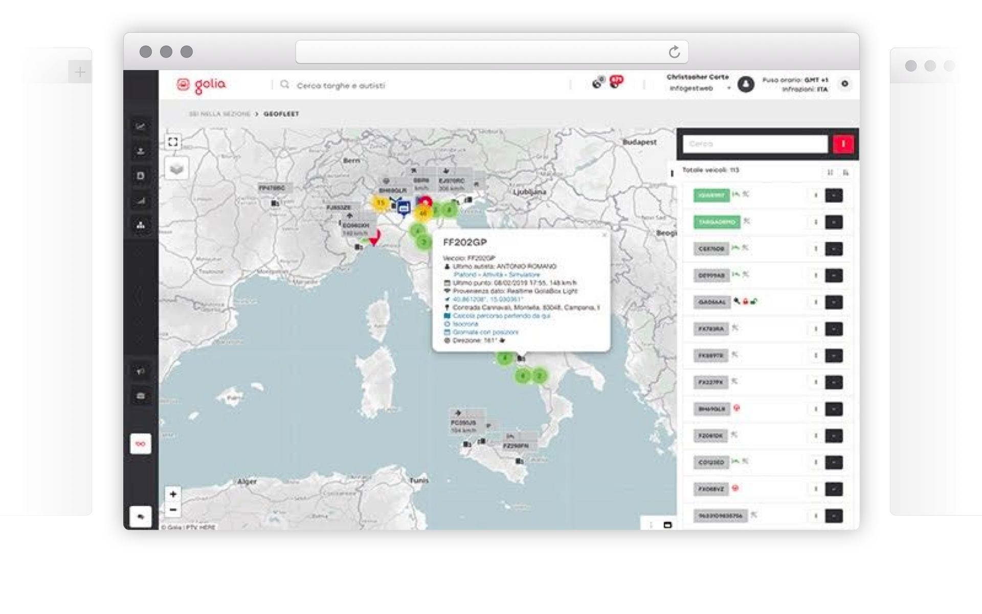Open the chat icon at sidebar bottom
Screen dimensions: 982x614
(x=141, y=517)
